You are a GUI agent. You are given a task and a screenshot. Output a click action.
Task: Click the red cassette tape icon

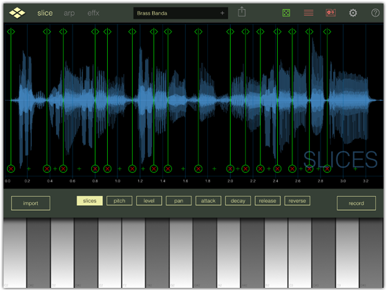click(x=331, y=13)
